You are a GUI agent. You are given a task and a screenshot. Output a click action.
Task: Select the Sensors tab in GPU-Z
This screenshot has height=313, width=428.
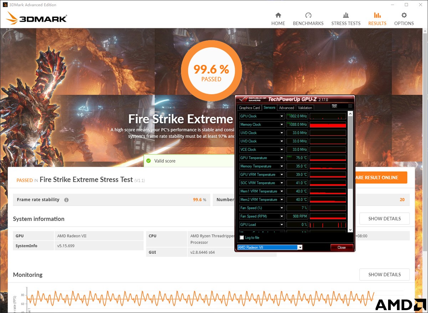tap(270, 107)
